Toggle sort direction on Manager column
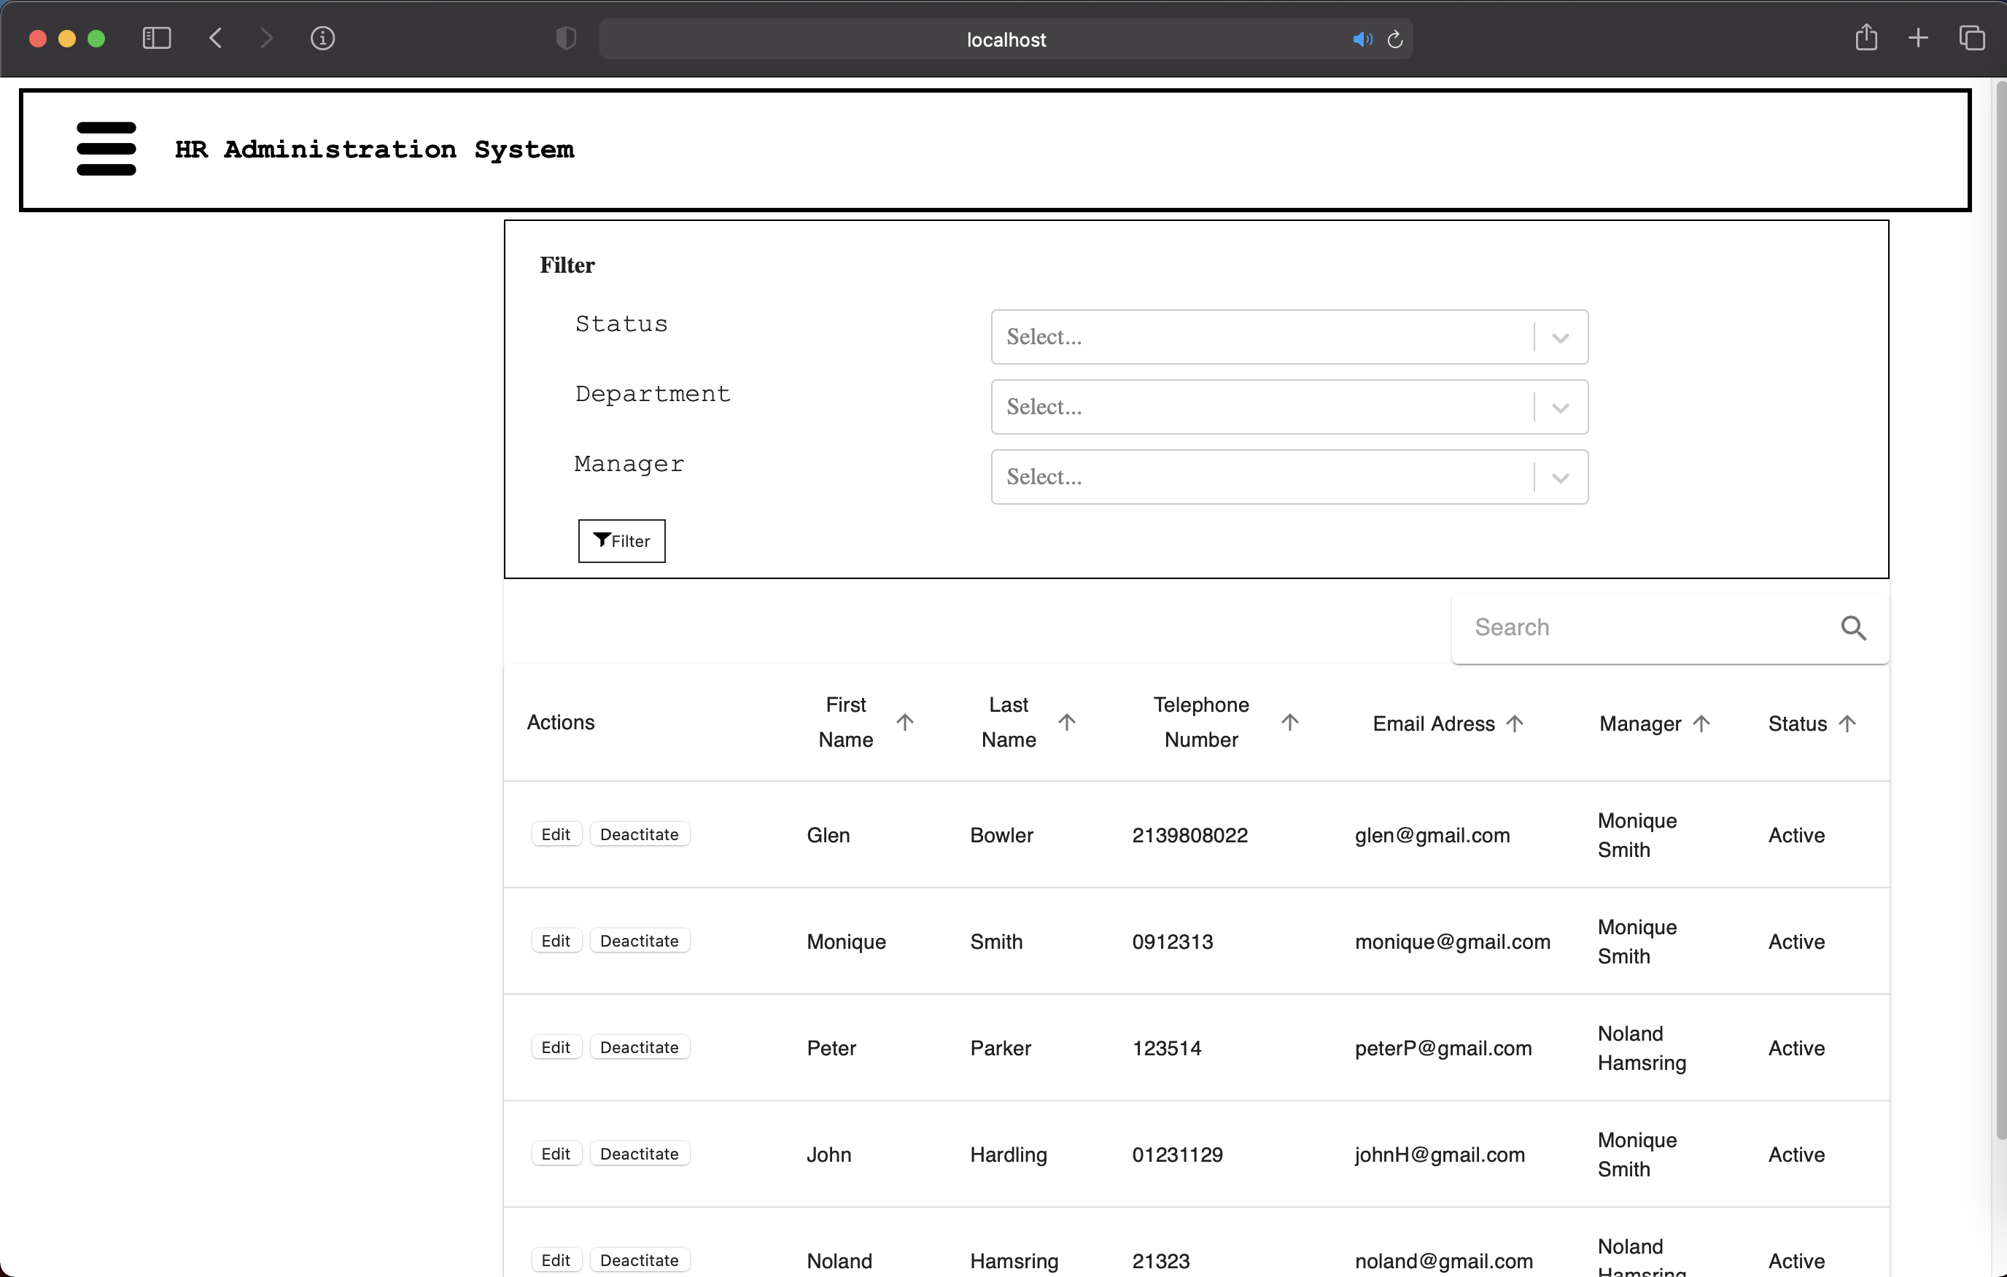 (1702, 722)
